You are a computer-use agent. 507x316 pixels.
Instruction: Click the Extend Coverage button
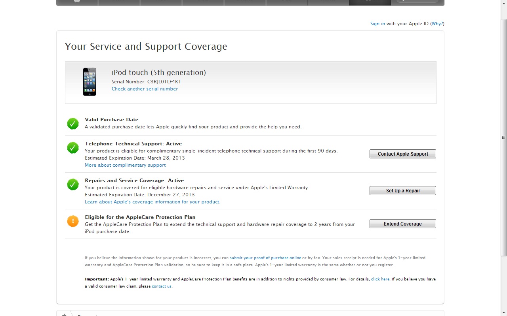click(x=403, y=224)
